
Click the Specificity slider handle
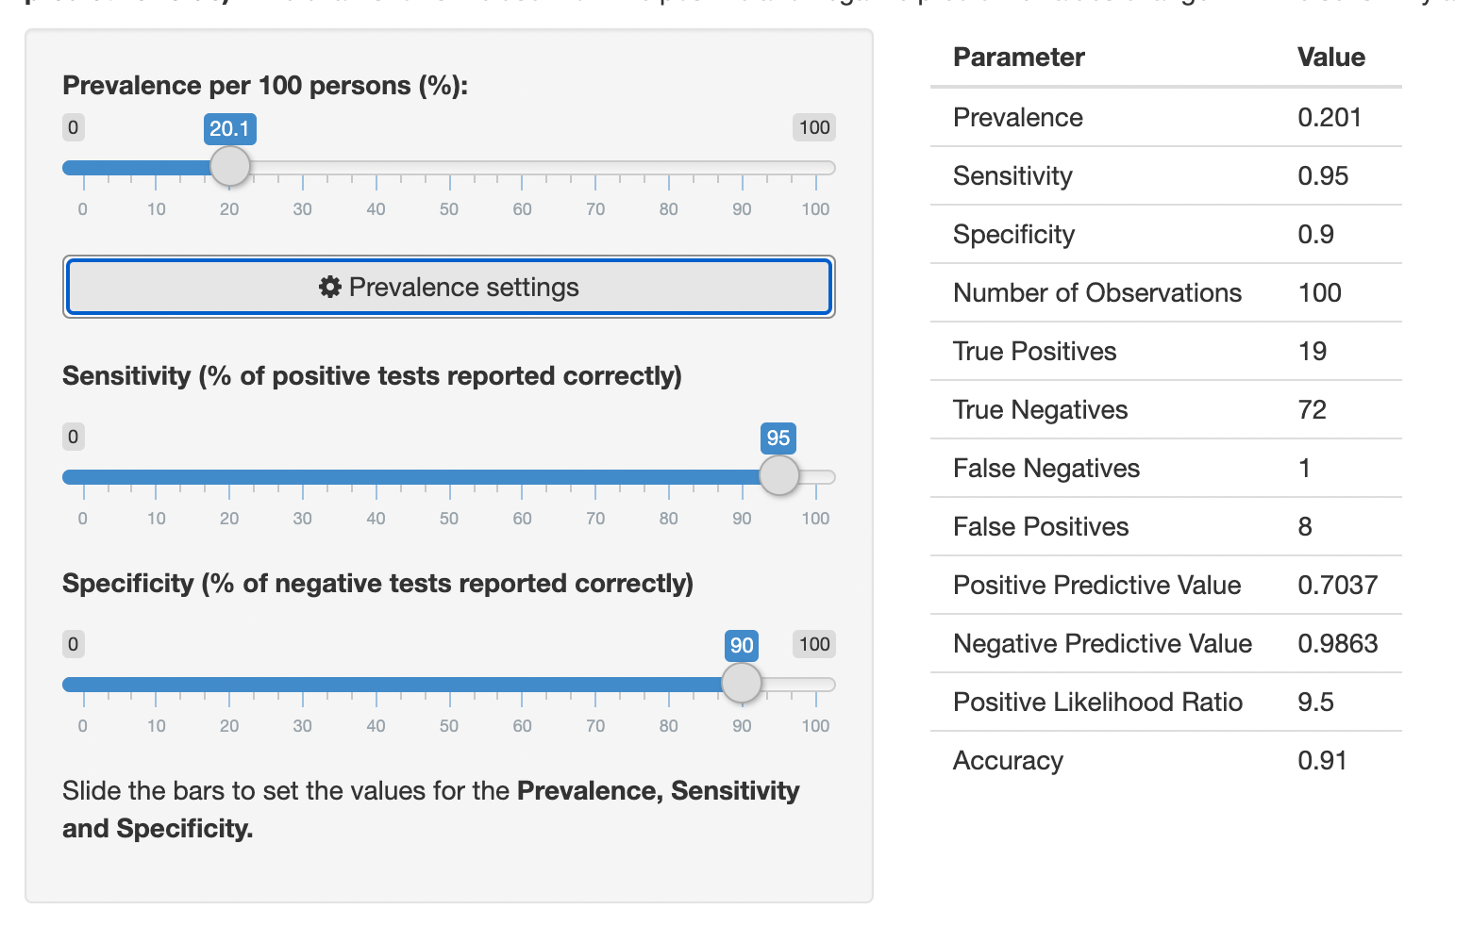[x=742, y=684]
